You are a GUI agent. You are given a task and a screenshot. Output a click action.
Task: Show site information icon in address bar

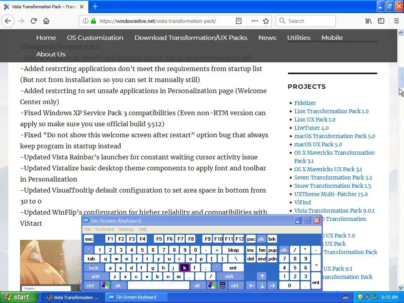tap(85, 21)
